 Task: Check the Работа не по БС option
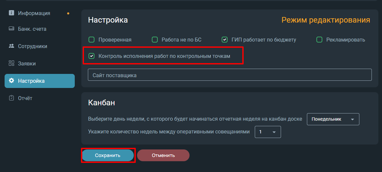(155, 40)
